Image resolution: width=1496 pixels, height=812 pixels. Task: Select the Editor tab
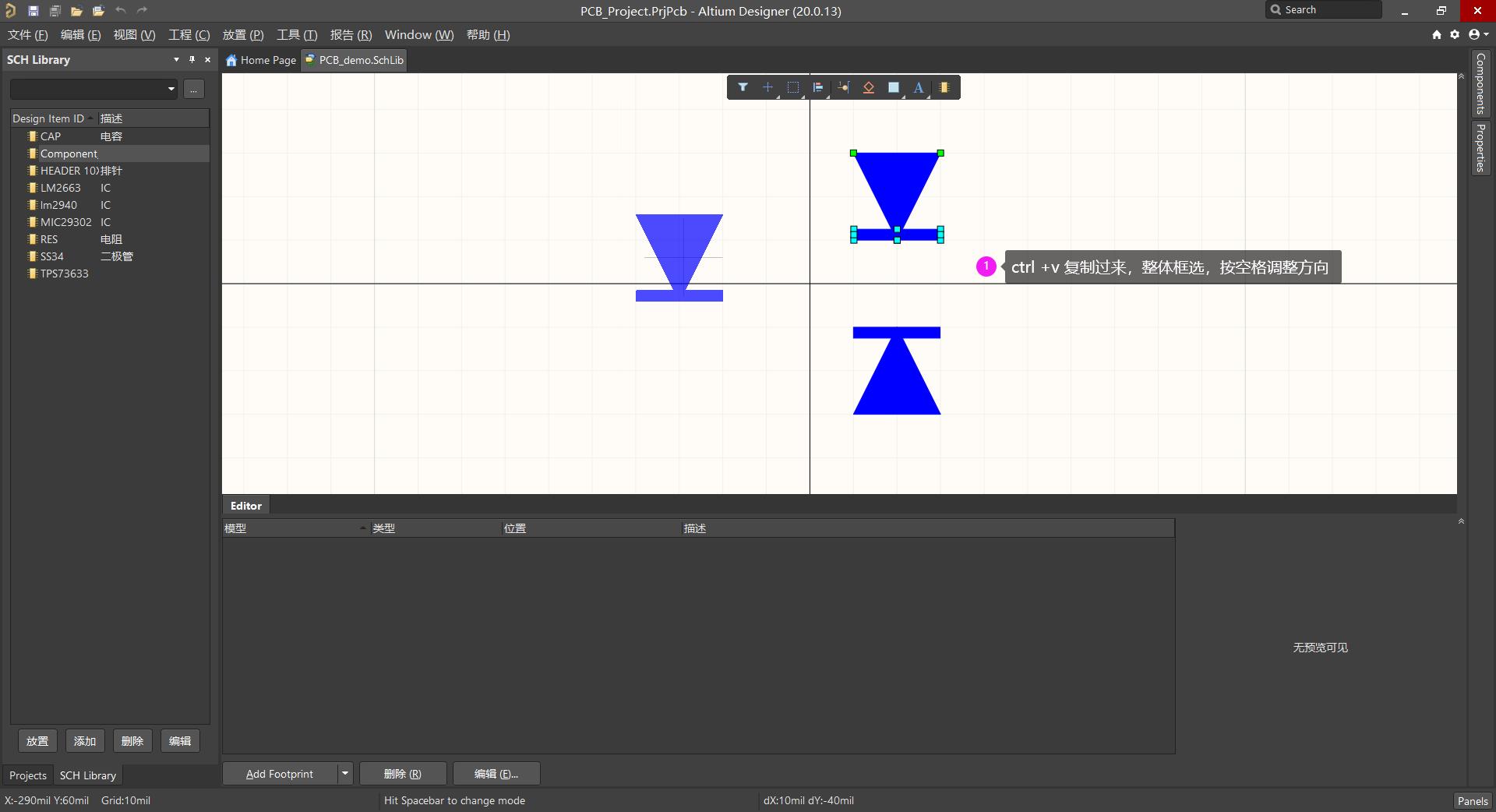(246, 506)
